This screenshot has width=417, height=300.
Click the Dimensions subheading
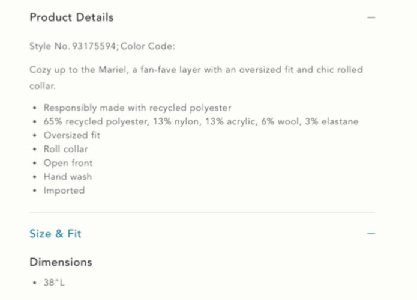[61, 262]
